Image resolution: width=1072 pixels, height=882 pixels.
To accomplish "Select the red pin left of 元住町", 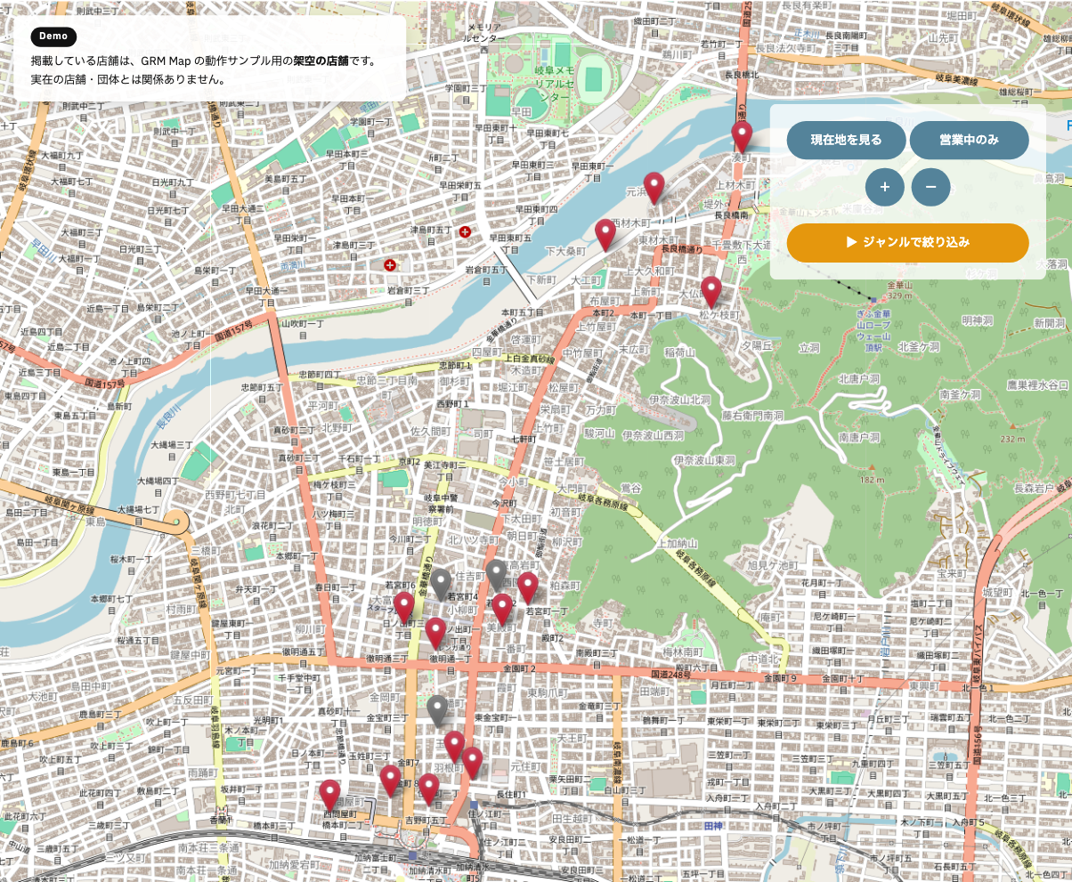I will (x=472, y=763).
